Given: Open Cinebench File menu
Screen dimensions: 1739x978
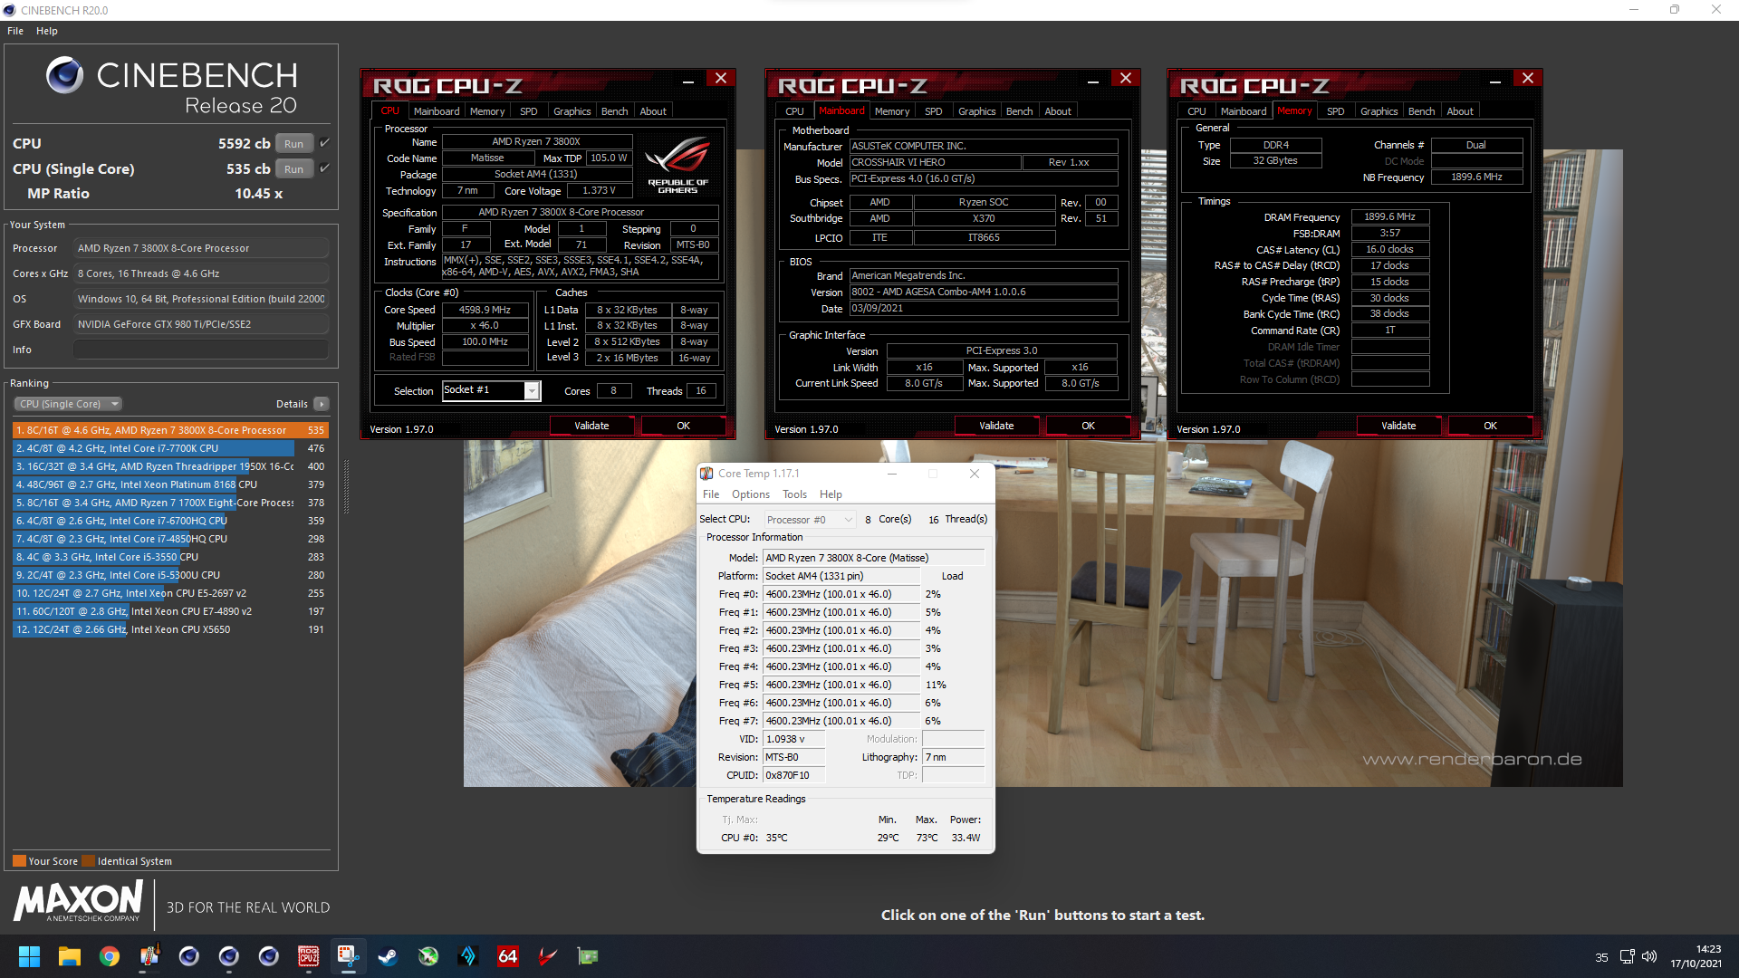Looking at the screenshot, I should click(15, 31).
